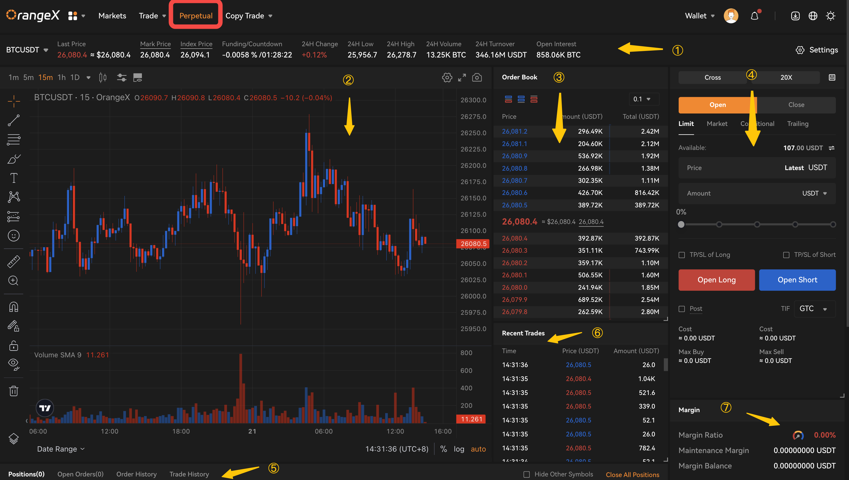849x480 pixels.
Task: Open the margin calculator icon beside 20X
Action: click(832, 77)
